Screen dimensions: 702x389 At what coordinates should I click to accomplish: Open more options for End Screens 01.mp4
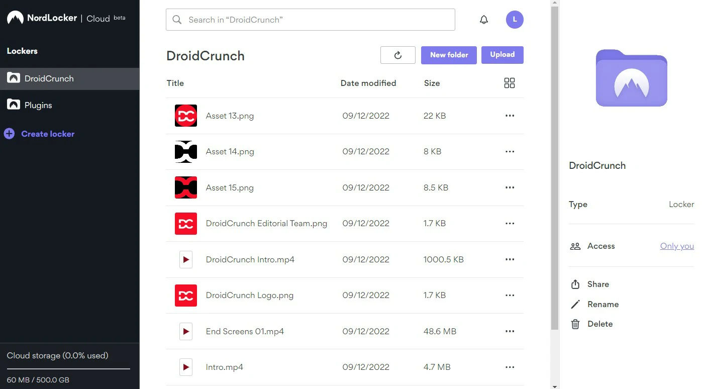pos(510,331)
